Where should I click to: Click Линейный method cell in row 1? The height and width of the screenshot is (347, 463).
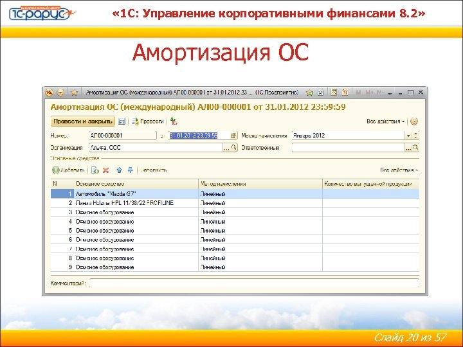(x=260, y=194)
